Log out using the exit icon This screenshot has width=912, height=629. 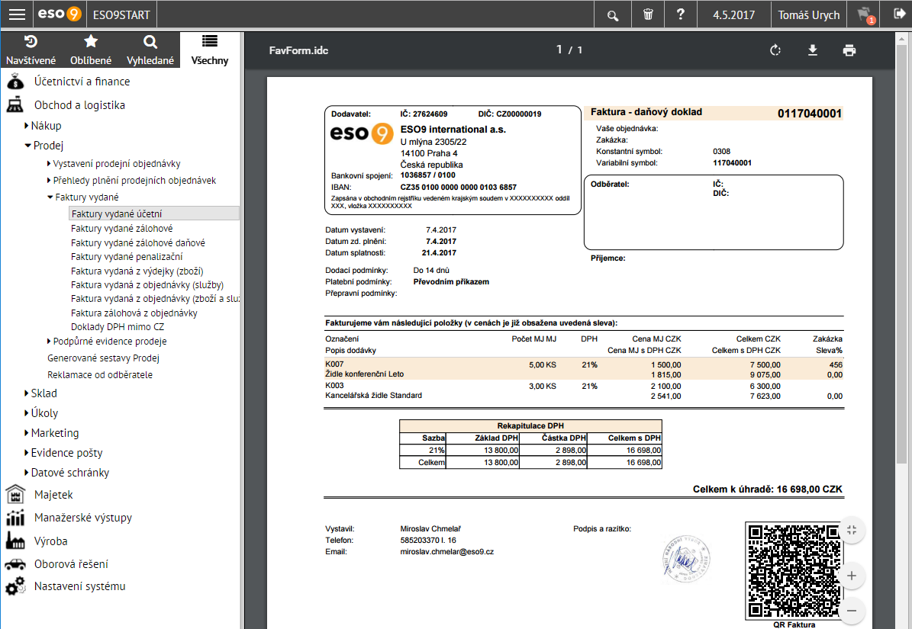(899, 14)
